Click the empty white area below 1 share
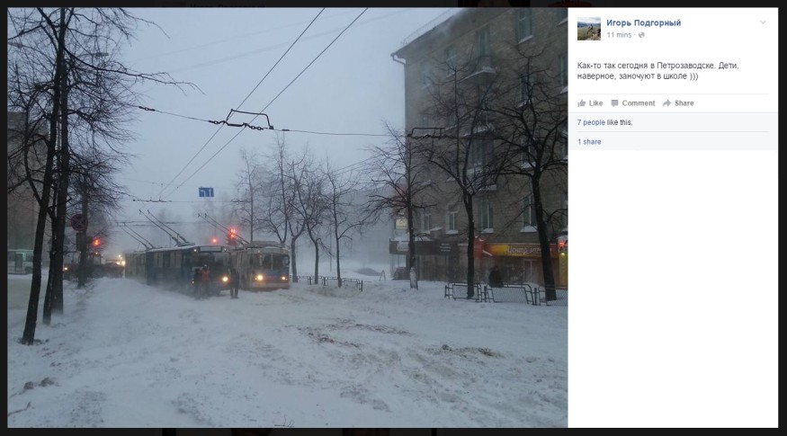Viewport: 787px width, 436px height. point(673,289)
